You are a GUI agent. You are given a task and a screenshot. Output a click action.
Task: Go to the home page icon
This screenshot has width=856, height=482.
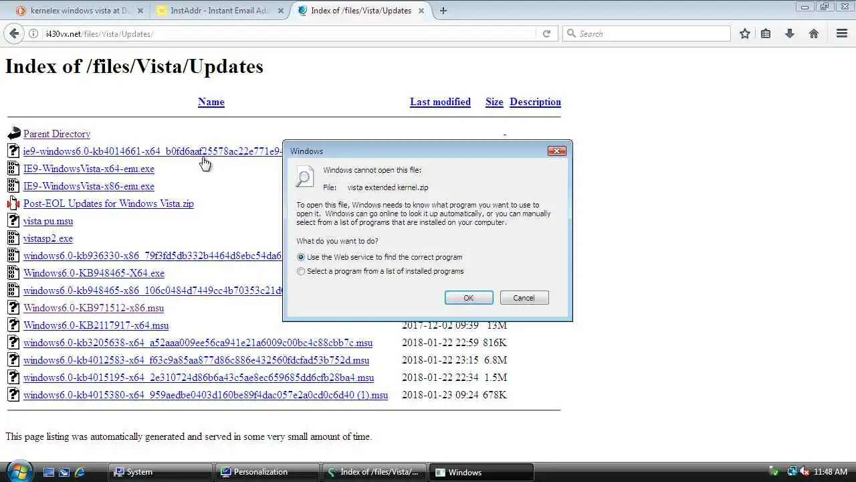(814, 33)
